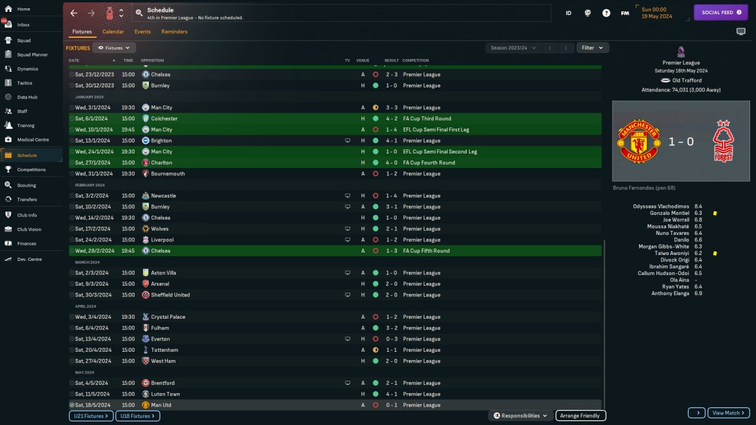The height and width of the screenshot is (425, 756).
Task: Click the back navigation arrow
Action: (x=74, y=13)
